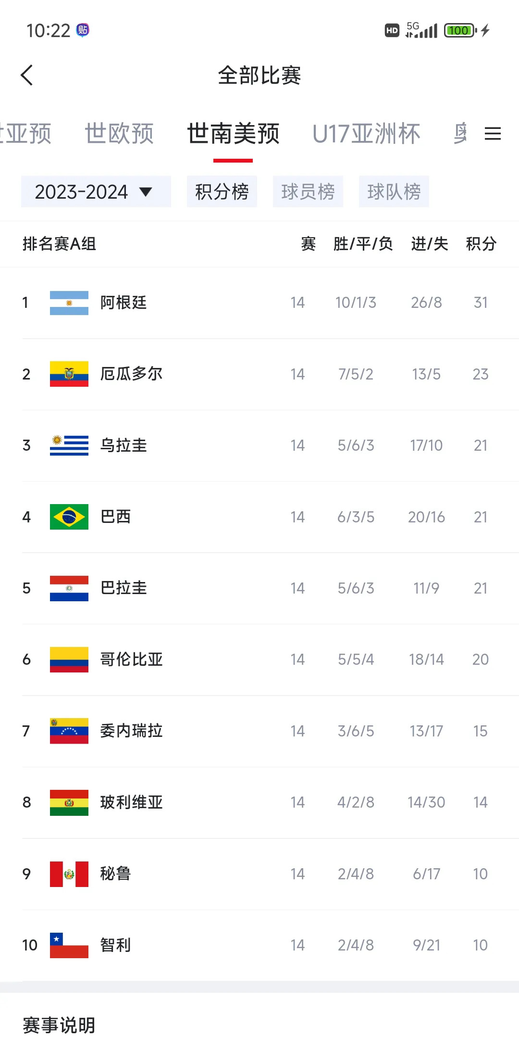Image resolution: width=519 pixels, height=1039 pixels.
Task: Tap the Argentina flag icon
Action: click(x=69, y=303)
